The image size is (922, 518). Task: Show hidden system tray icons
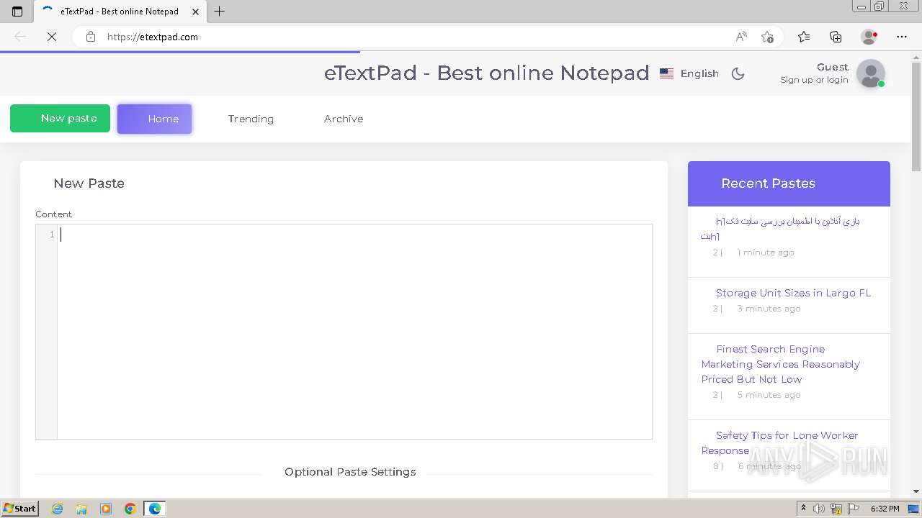[x=804, y=509]
